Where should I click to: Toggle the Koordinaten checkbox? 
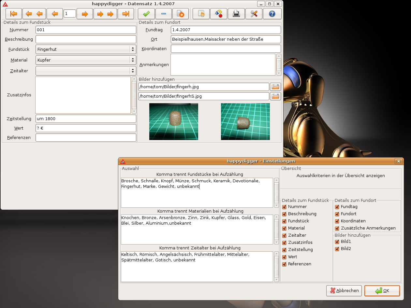[x=337, y=221]
